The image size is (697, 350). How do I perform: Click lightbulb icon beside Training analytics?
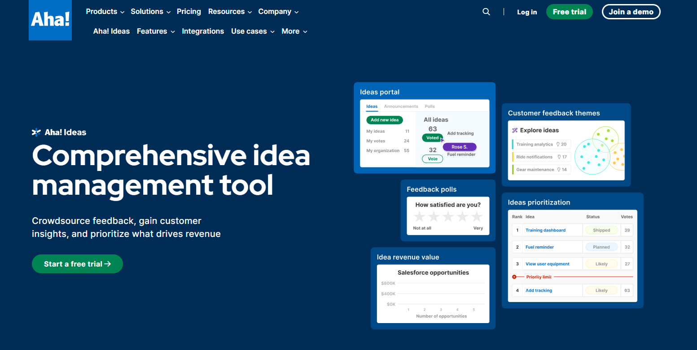(558, 144)
